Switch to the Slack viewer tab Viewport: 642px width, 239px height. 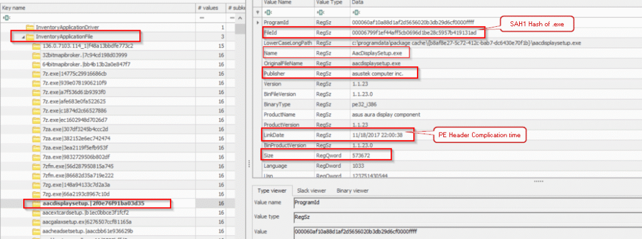(x=311, y=191)
